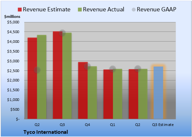Select the 'Revenue GAAP' legend label
The height and width of the screenshot is (137, 192).
pos(156,9)
